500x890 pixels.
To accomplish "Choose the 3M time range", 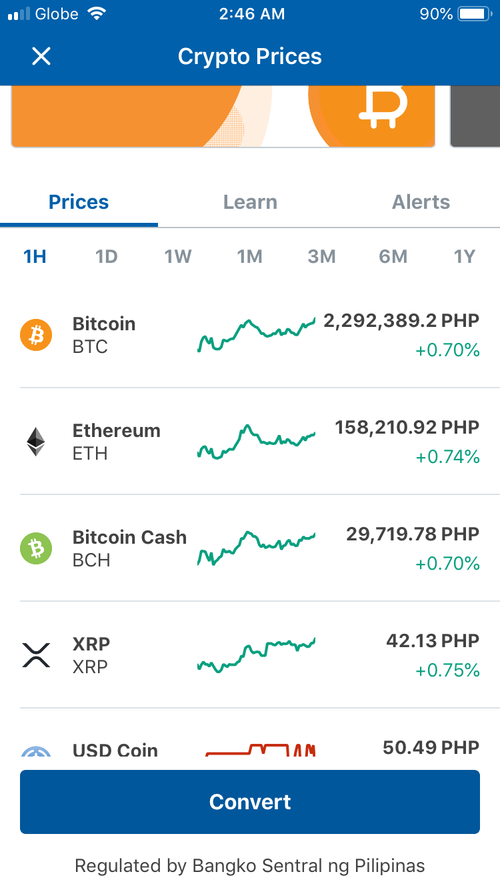I will pyautogui.click(x=321, y=256).
